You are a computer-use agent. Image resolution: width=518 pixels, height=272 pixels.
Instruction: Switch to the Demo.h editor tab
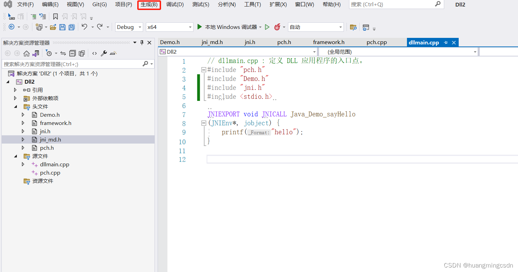point(170,42)
